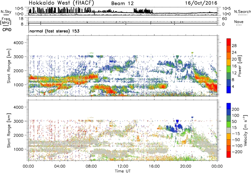The height and width of the screenshot is (173, 251).
Task: Click the '20:00' time tick label
Action: [x=185, y=166]
